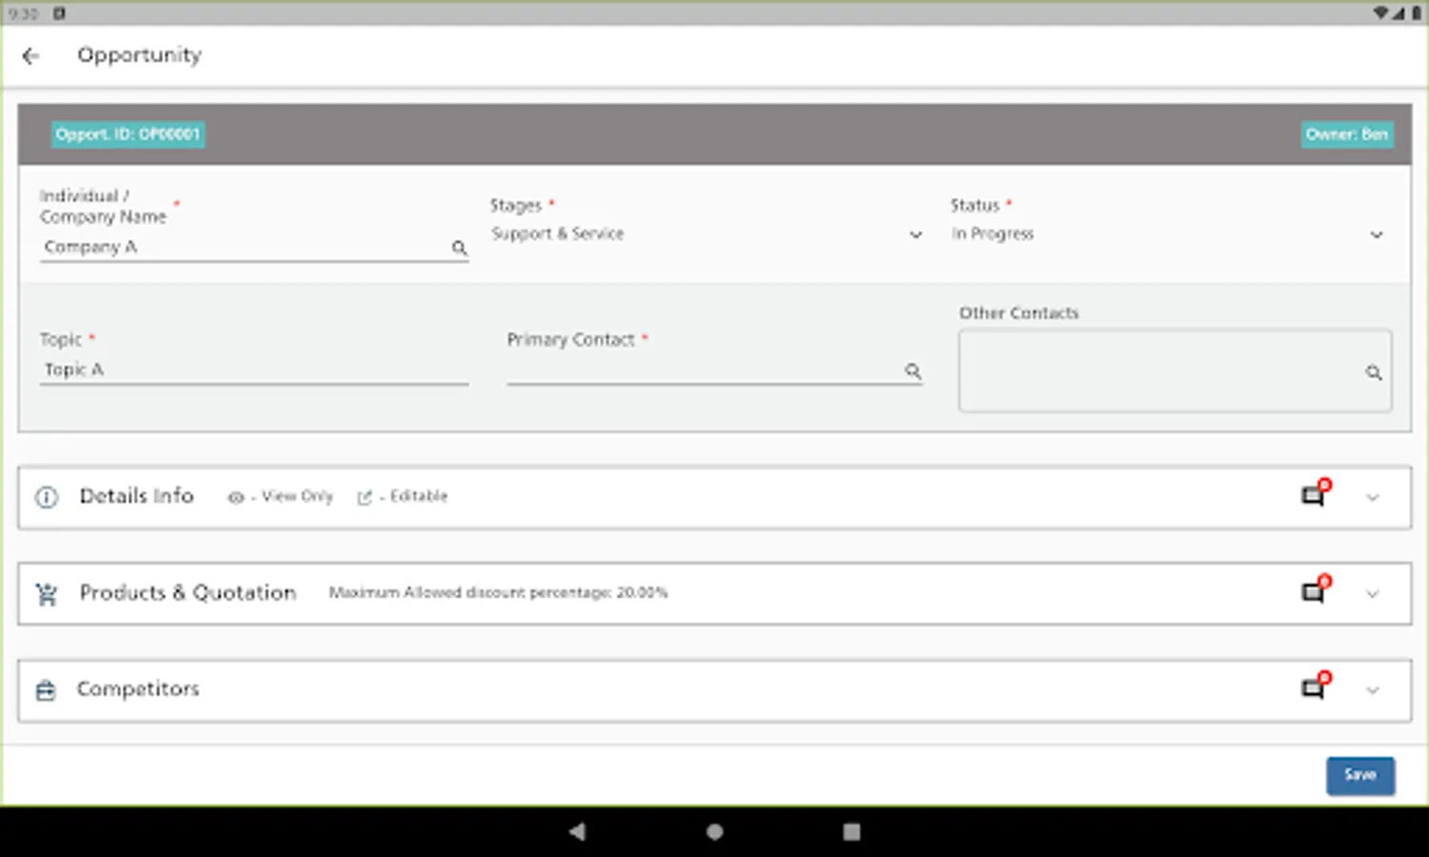Viewport: 1429px width, 857px height.
Task: Click the search icon in Individual/Company Name field
Action: tap(460, 248)
